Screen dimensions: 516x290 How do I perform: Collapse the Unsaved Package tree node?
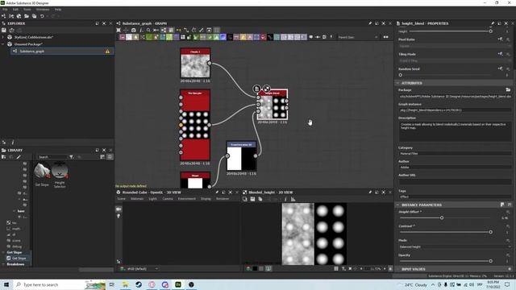click(3, 44)
